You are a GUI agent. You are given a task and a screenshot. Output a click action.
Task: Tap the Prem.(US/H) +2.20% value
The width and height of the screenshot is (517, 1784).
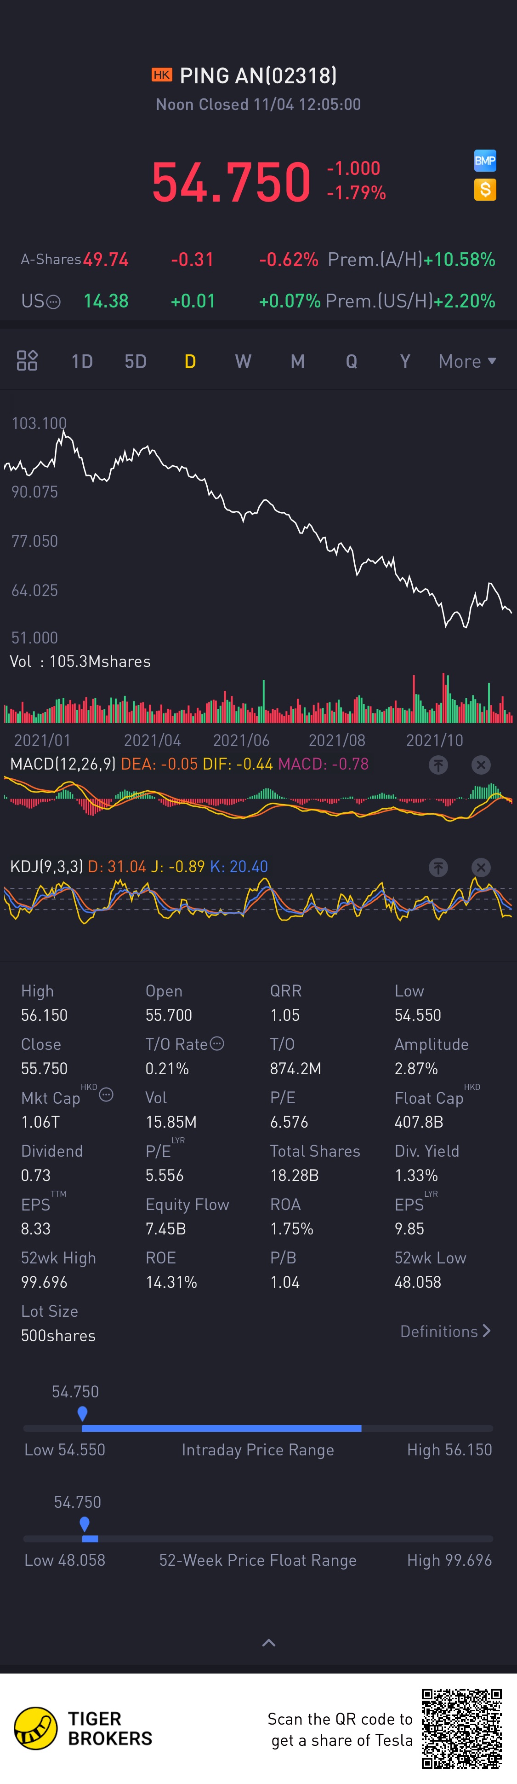[465, 301]
